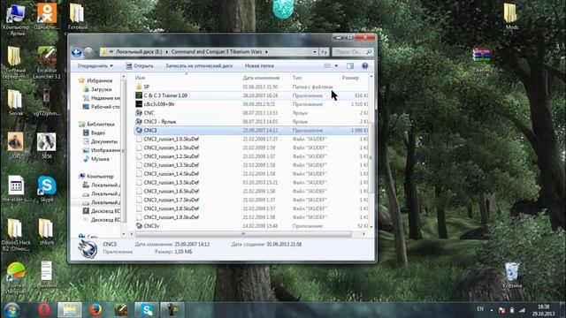The height and width of the screenshot is (318, 566).
Task: Select the Mods folder on desktop
Action: point(511,16)
